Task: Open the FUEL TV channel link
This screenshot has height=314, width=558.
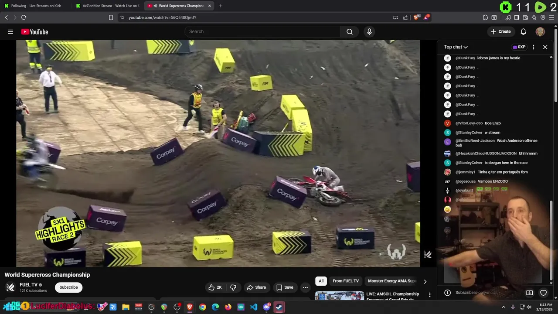Action: [28, 285]
